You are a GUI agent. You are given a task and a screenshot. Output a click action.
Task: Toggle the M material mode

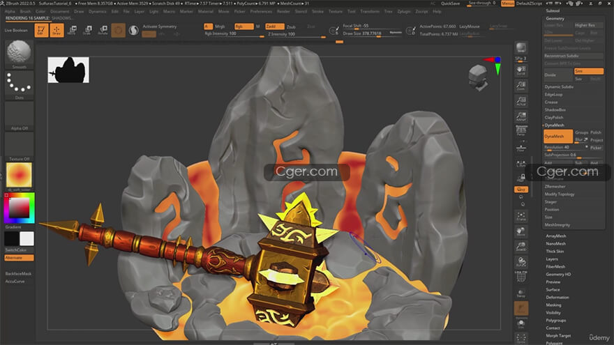257,26
